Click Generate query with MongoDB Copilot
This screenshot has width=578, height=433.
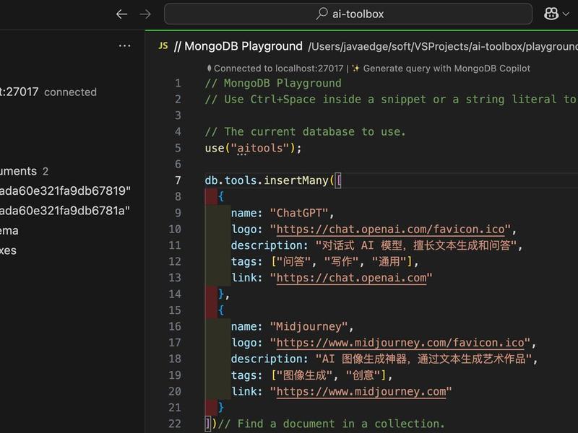click(441, 69)
